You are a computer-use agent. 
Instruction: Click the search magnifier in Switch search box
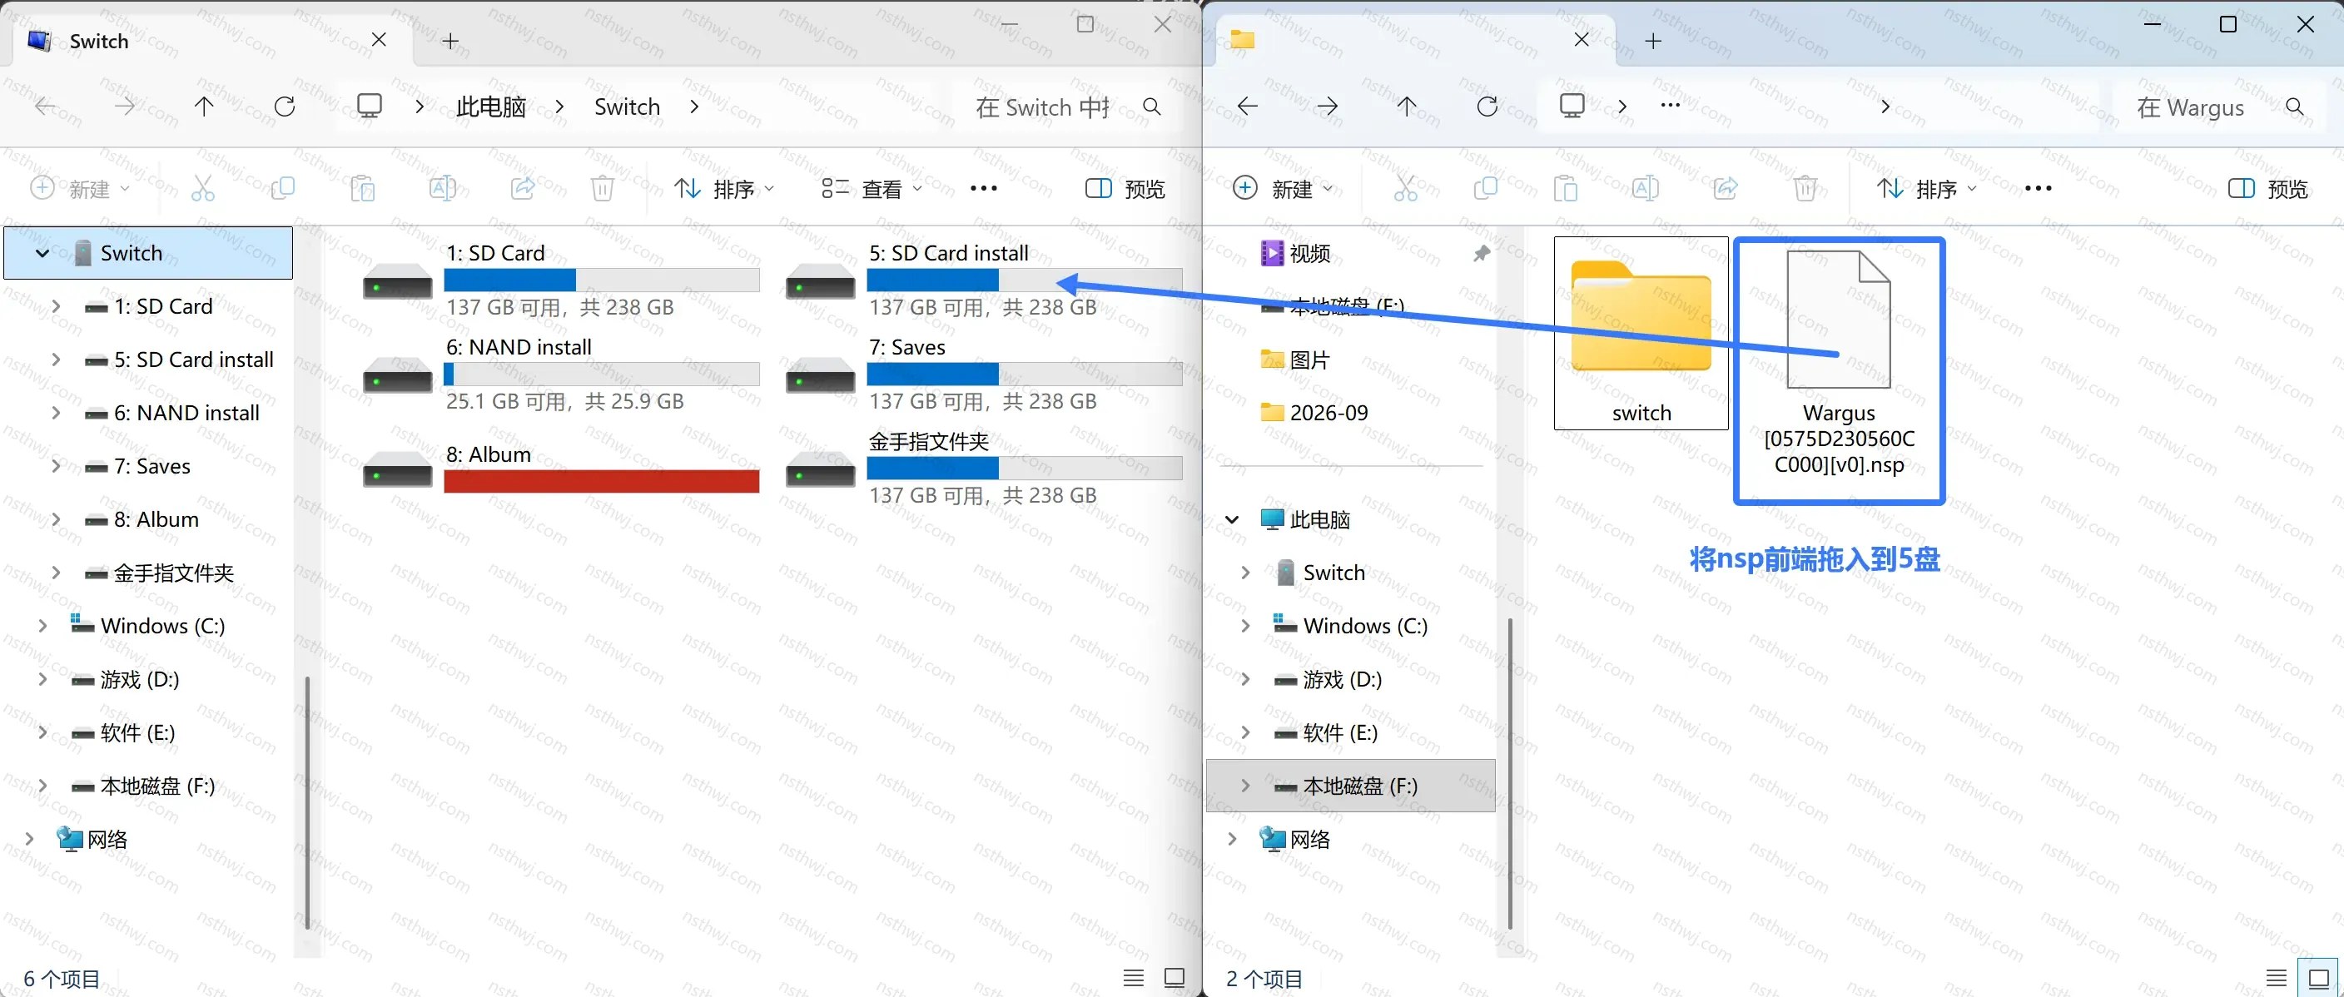(1151, 107)
